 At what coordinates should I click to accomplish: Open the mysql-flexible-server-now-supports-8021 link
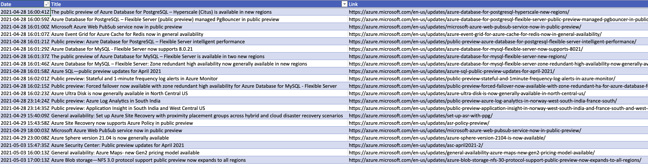466,49
